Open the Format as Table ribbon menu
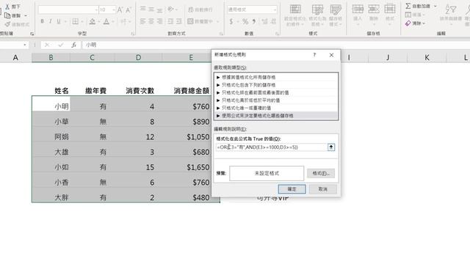Viewport: 470px width, 264px height. click(x=317, y=15)
